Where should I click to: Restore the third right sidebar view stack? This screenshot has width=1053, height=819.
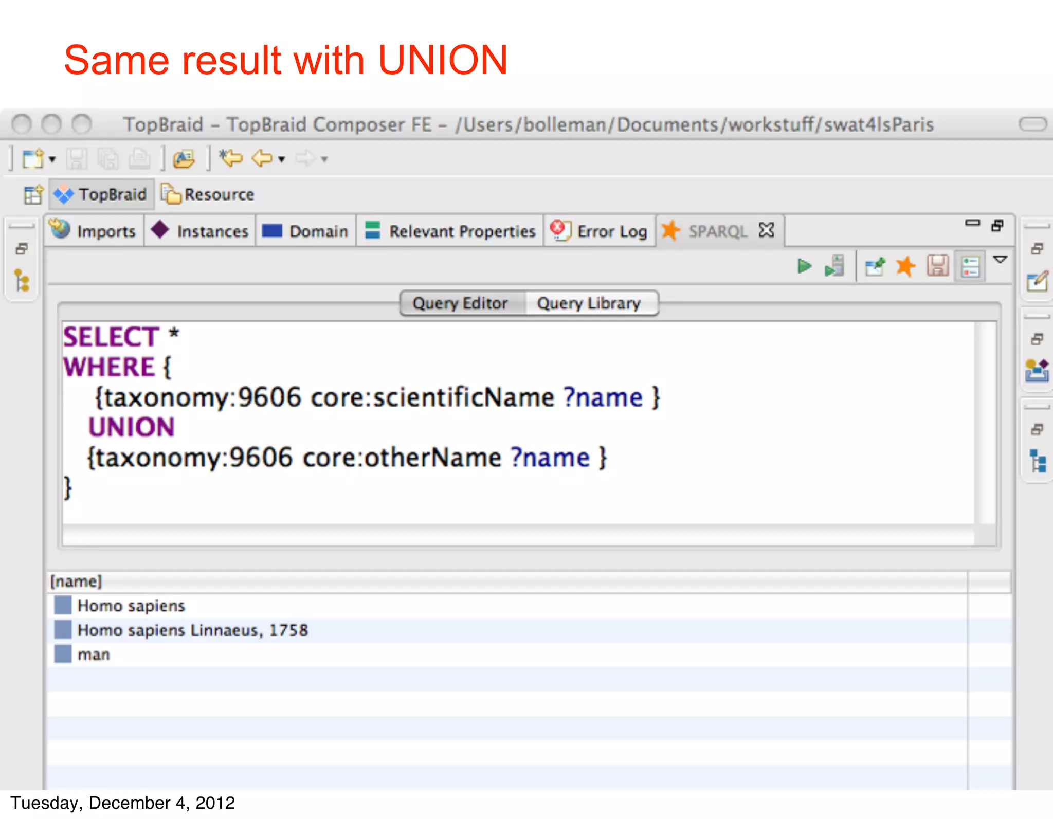pyautogui.click(x=1037, y=429)
